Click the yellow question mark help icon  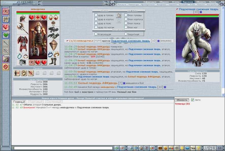[198, 148]
